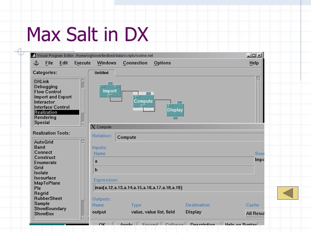
Task: Click the Realization Tools scroll down arrow
Action: coord(83,217)
